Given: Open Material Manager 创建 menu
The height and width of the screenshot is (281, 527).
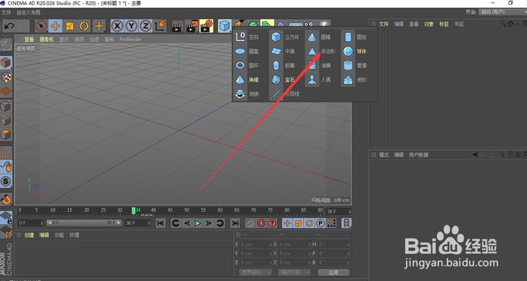Looking at the screenshot, I should point(29,235).
